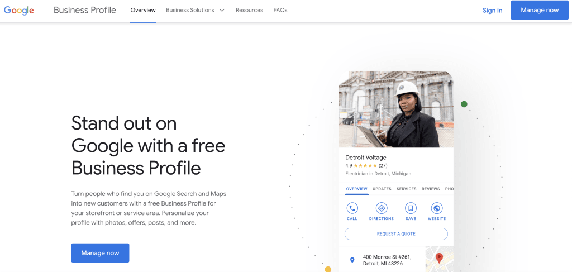
Task: Click Manage now button below hero text
Action: tap(100, 253)
